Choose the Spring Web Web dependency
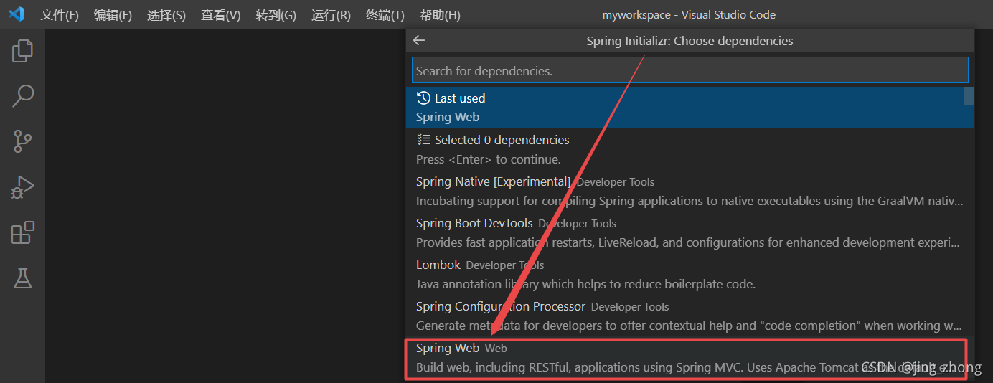The width and height of the screenshot is (993, 383). coord(690,357)
